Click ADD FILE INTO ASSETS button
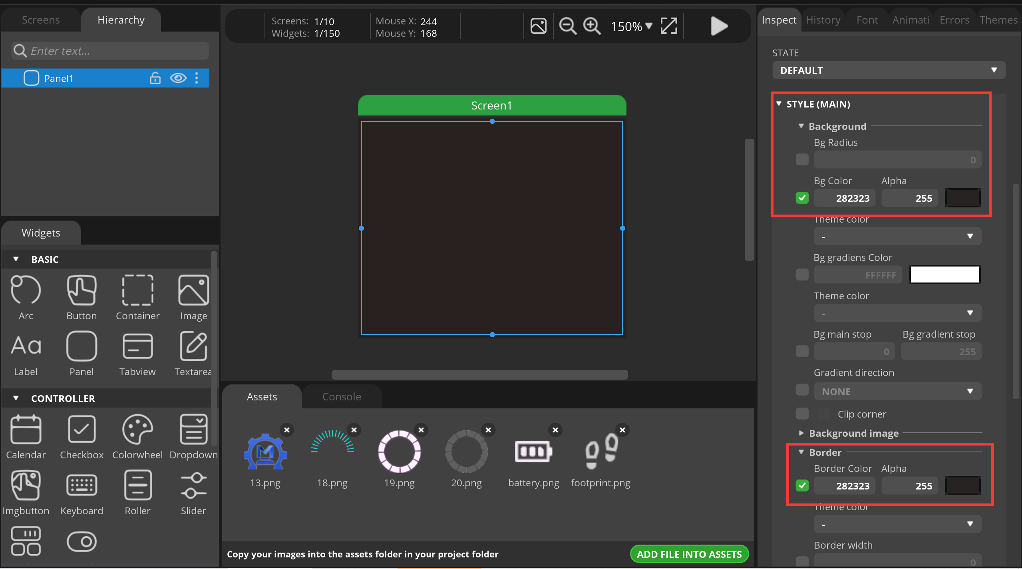The image size is (1022, 569). coord(689,554)
